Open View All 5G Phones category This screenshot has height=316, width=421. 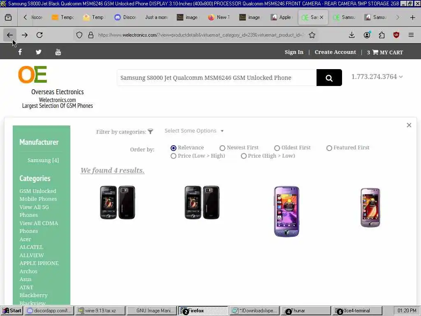click(34, 211)
